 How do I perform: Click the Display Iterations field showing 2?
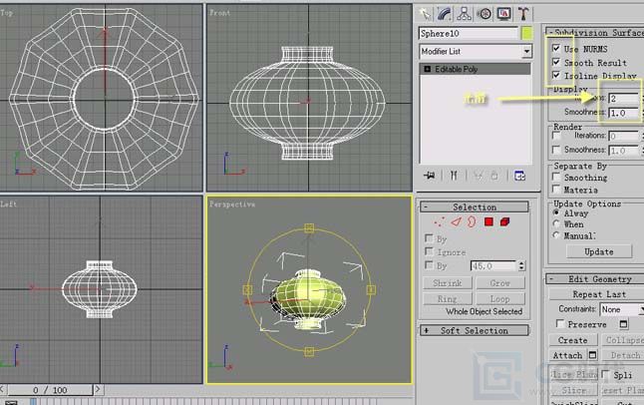pyautogui.click(x=623, y=99)
